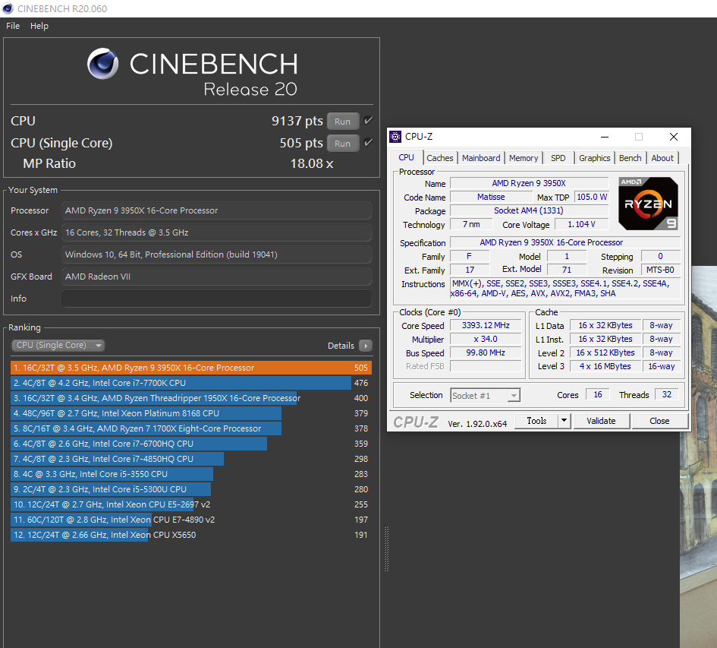The height and width of the screenshot is (648, 717).
Task: Click the Max TDP value 105.0 W
Action: coord(592,197)
